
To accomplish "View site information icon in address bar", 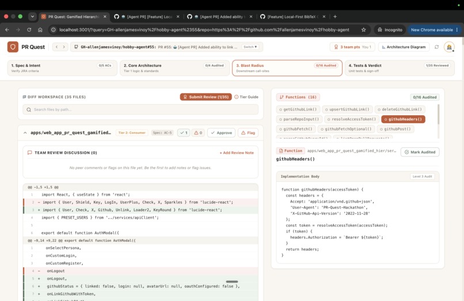I will 54,29.
